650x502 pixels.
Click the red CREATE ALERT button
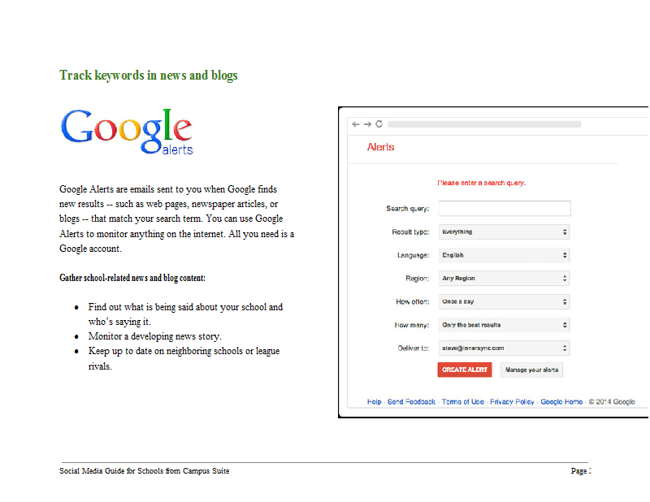465,370
